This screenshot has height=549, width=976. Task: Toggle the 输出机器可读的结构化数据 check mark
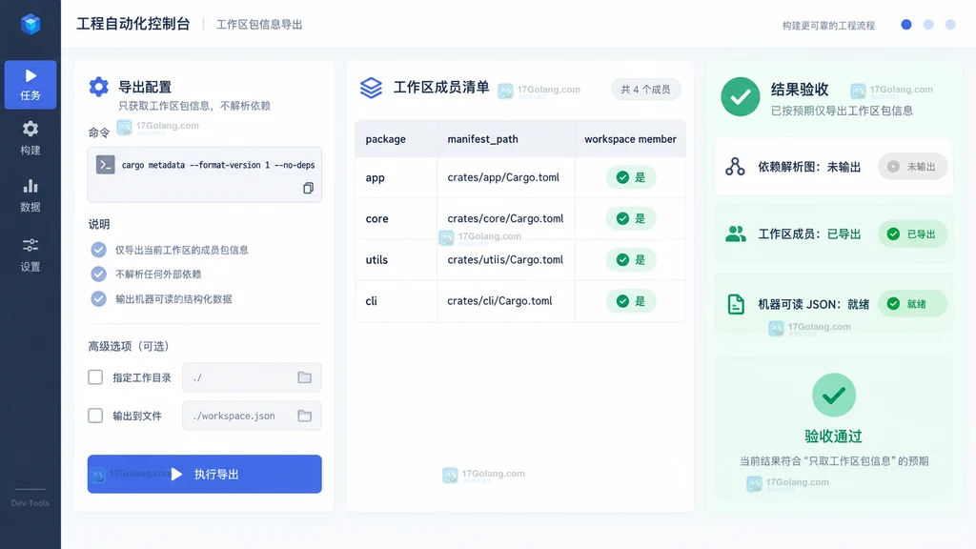(x=98, y=298)
